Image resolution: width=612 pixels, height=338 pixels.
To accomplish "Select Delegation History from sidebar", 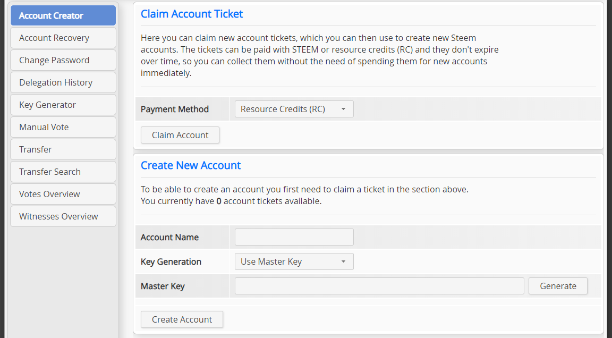I will pos(63,82).
